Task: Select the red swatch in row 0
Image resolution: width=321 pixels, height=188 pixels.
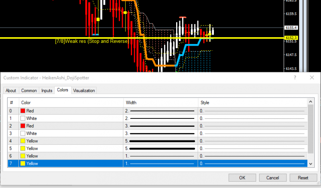Action: point(23,111)
